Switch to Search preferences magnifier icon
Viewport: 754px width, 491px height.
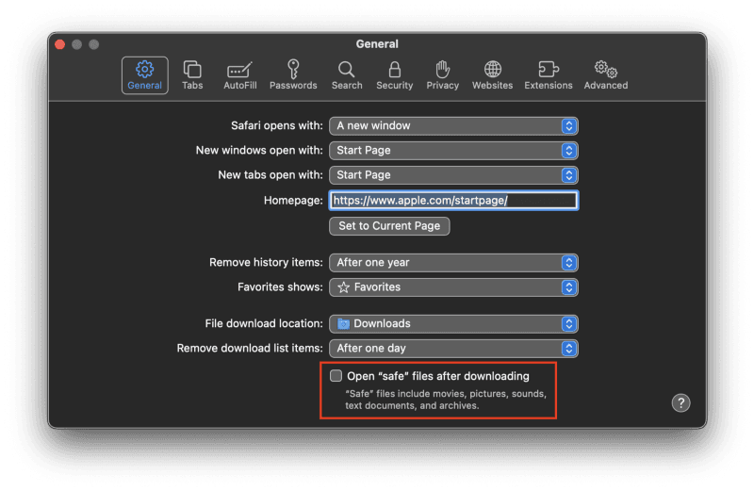347,74
